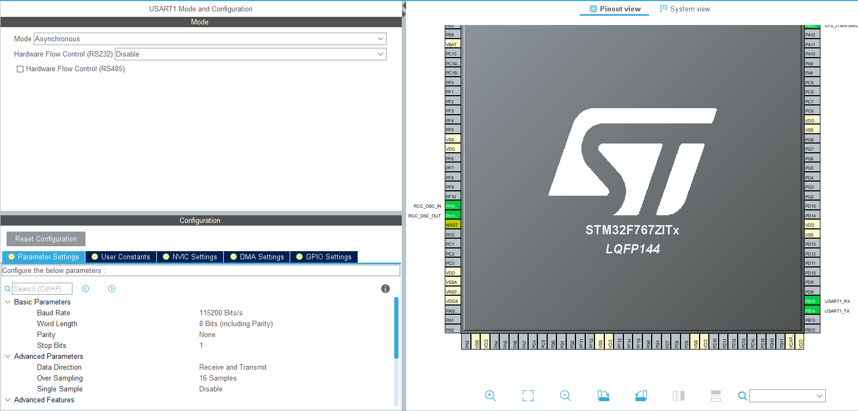Click the Stop Bits parameter label
The image size is (858, 411).
click(52, 345)
